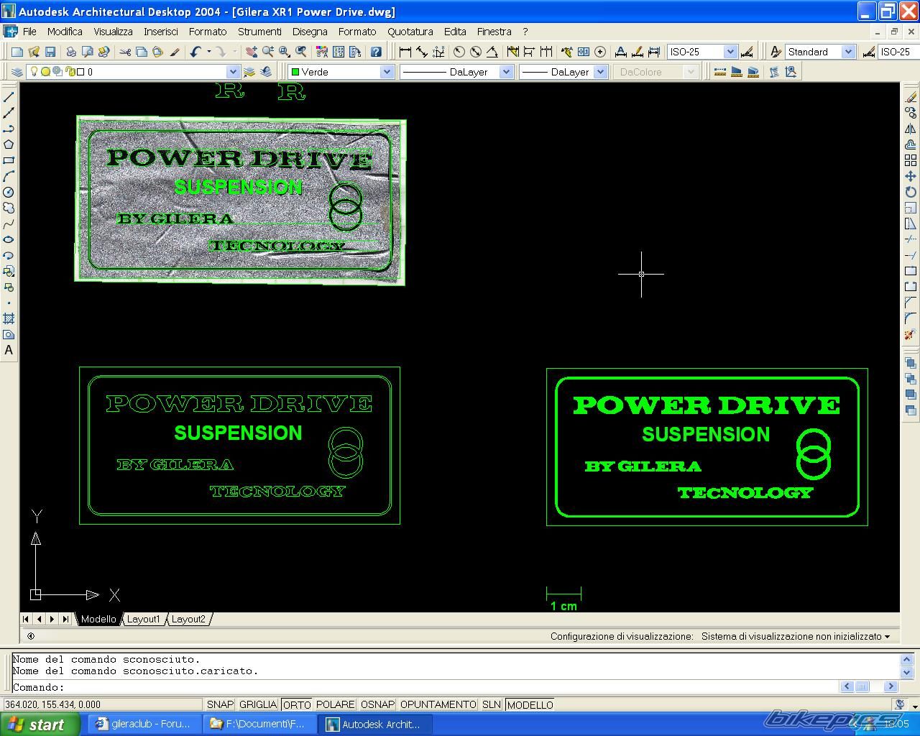
Task: Toggle SLN lineweight display
Action: pos(492,705)
